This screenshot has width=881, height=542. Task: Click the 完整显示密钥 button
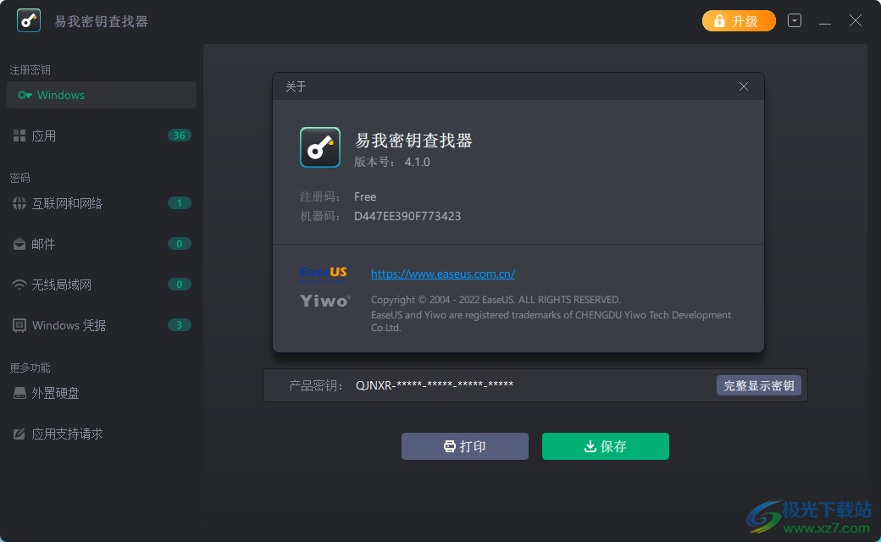758,384
